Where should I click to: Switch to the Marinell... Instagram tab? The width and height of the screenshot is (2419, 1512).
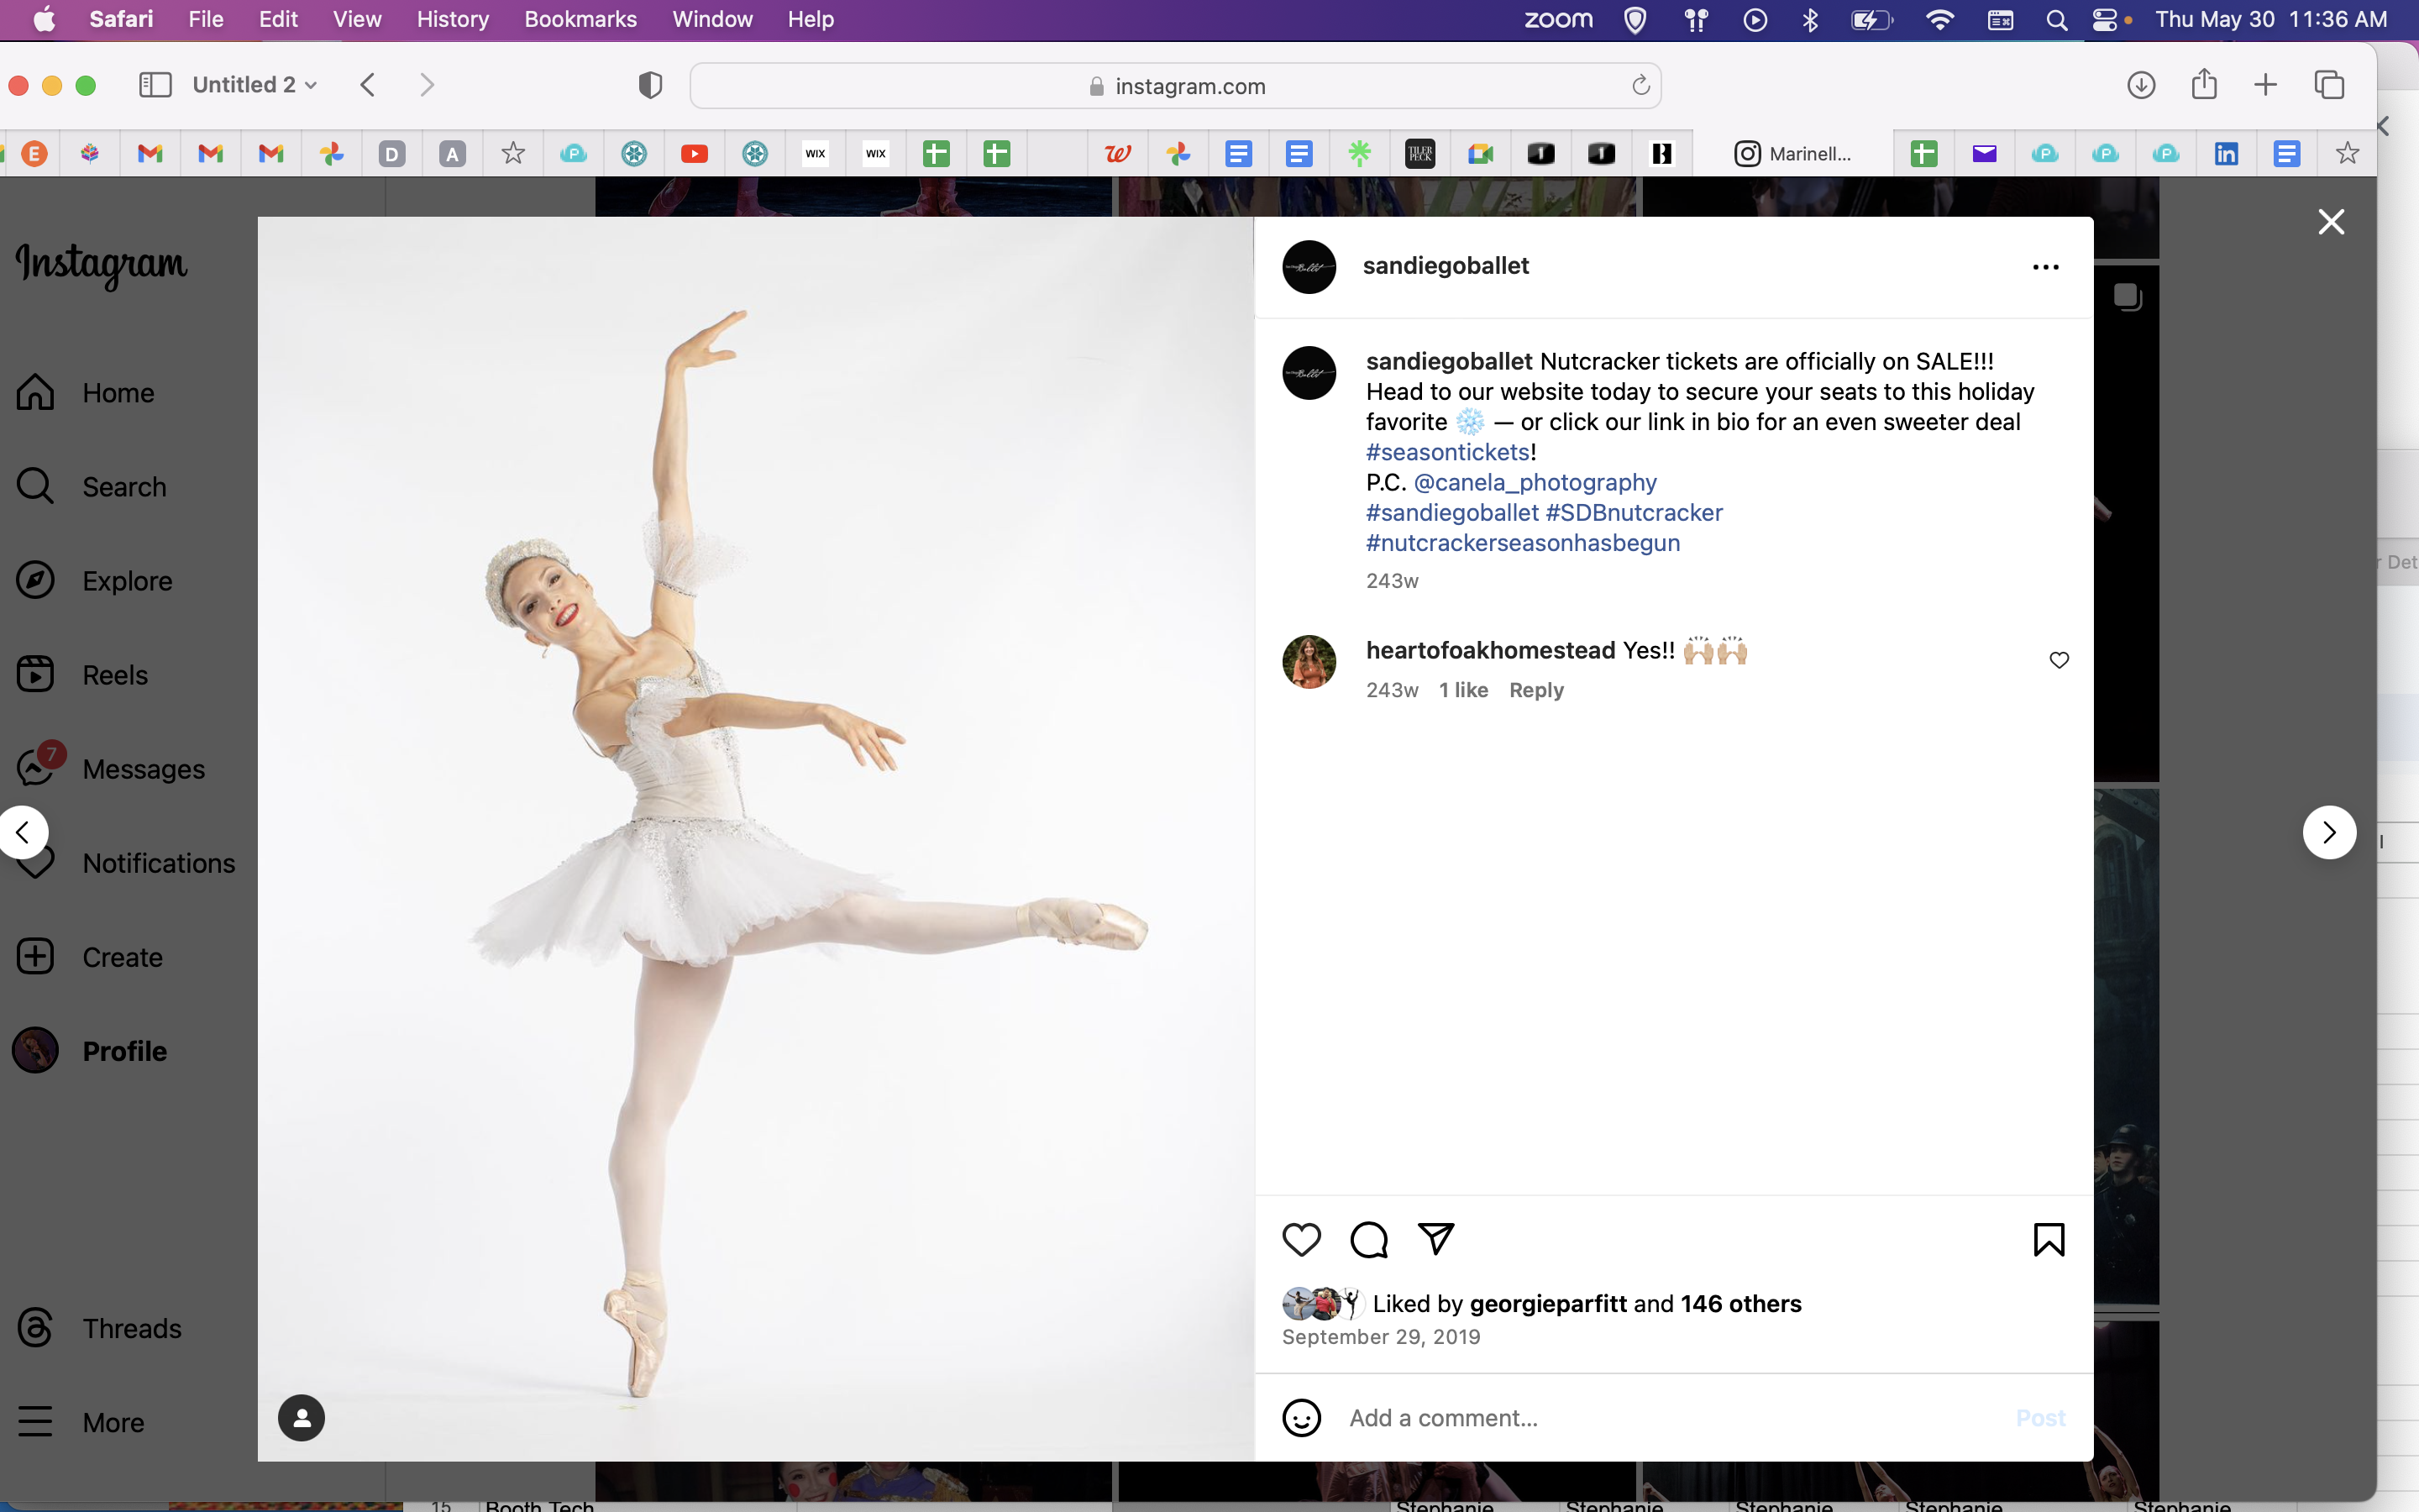pyautogui.click(x=1792, y=153)
